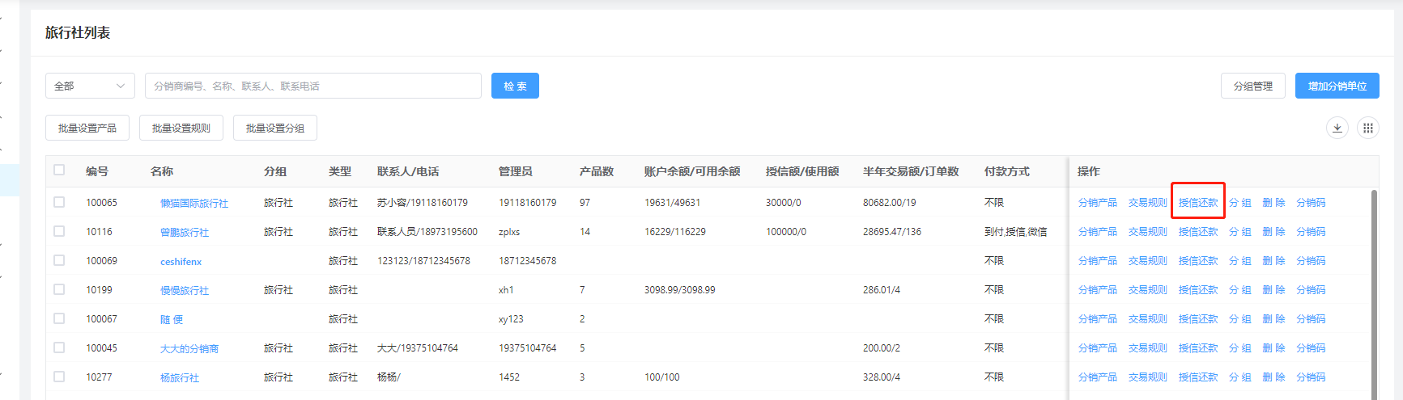Click 分销产品 for 曾鹏旅行社 row
Image resolution: width=1403 pixels, height=400 pixels.
[1097, 232]
